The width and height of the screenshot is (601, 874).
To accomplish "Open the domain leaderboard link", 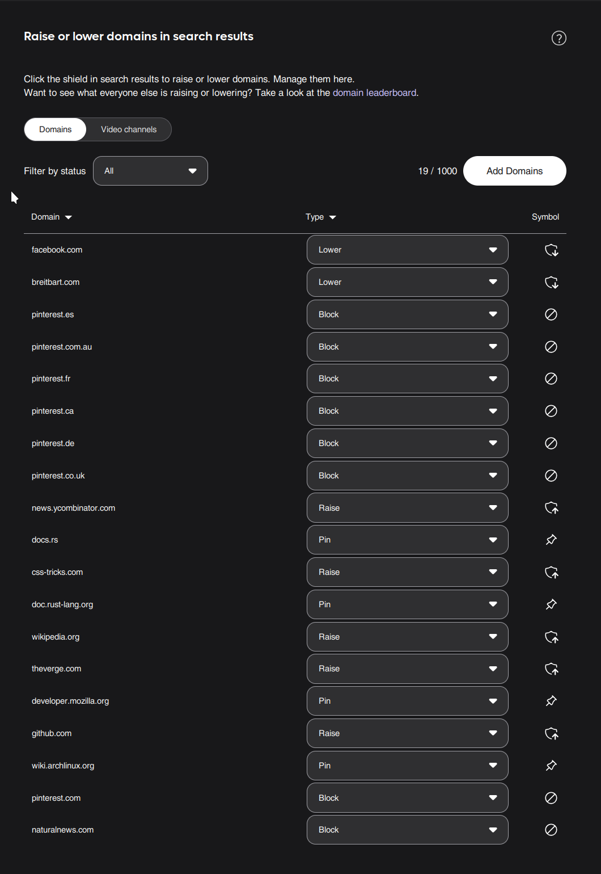I will (374, 93).
